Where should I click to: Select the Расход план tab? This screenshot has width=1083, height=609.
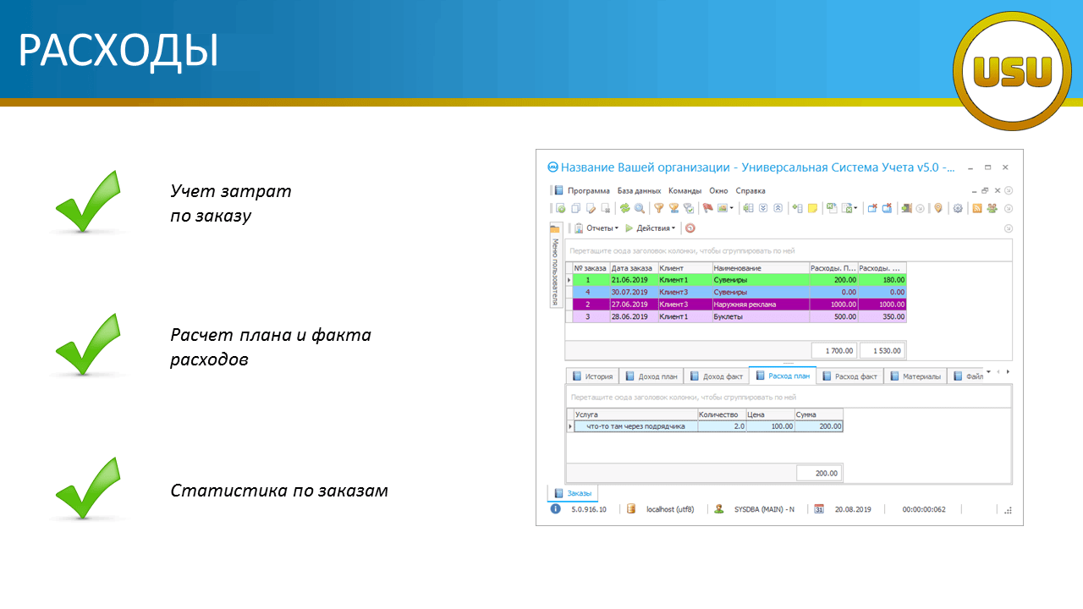782,376
